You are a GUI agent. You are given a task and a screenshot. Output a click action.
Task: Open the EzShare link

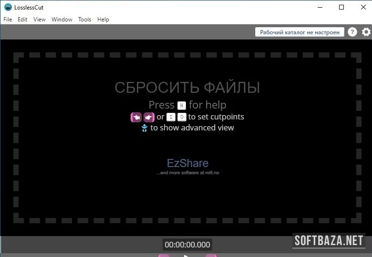(x=187, y=164)
